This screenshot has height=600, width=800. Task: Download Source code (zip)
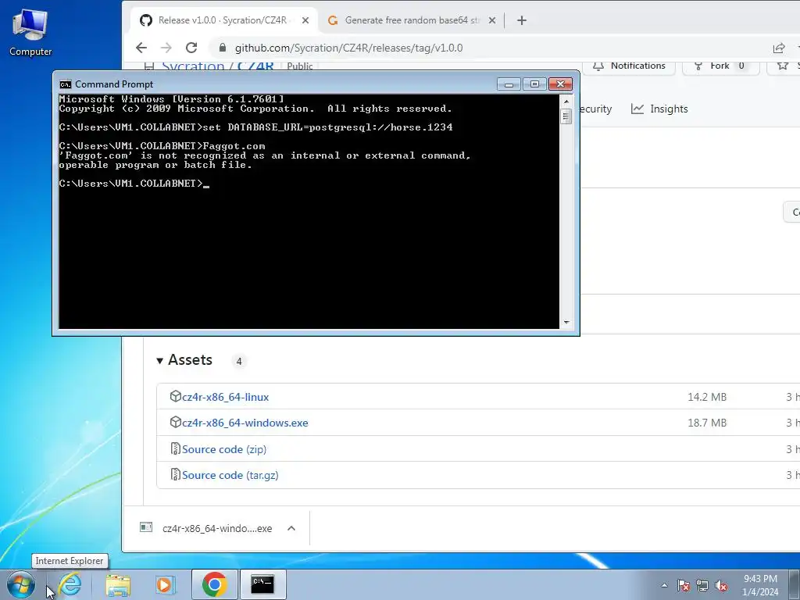224,449
